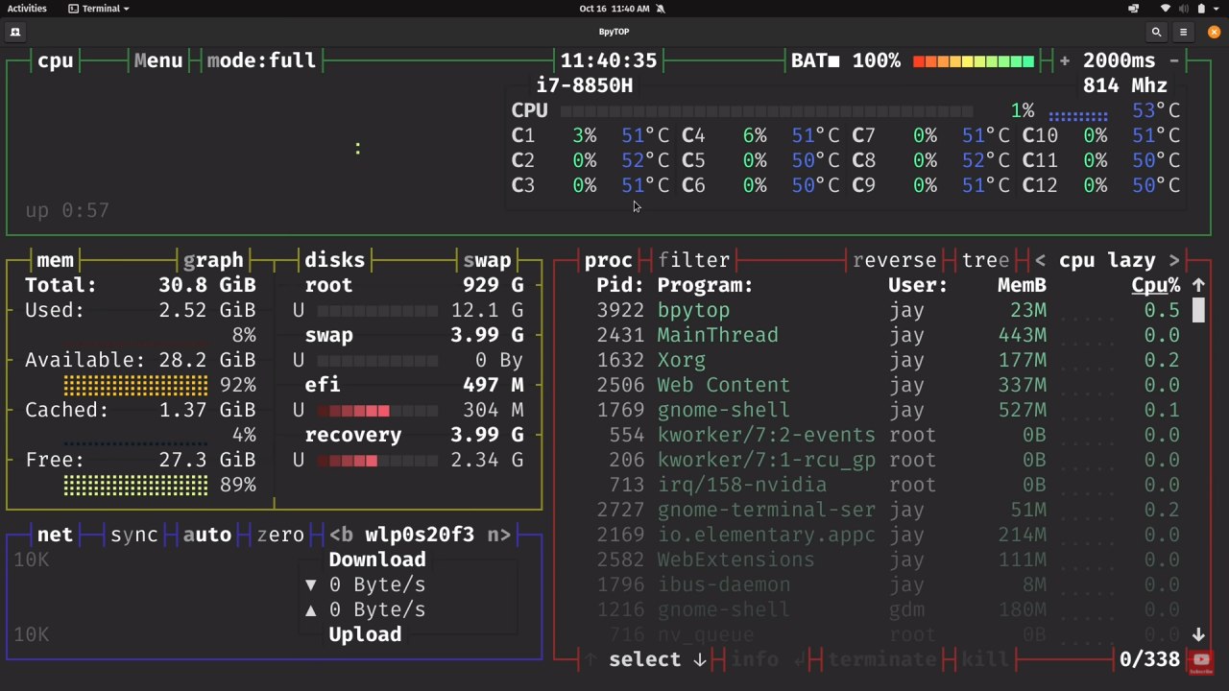
Task: Click the terminal search magnifier icon
Action: click(x=1157, y=32)
